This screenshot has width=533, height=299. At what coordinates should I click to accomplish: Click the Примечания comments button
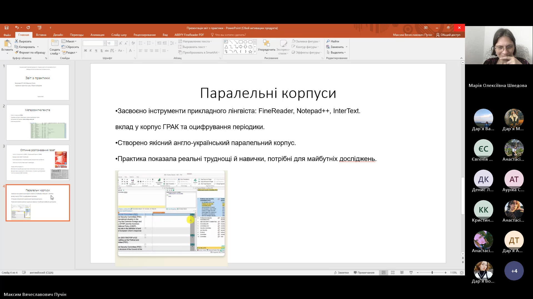click(x=364, y=273)
